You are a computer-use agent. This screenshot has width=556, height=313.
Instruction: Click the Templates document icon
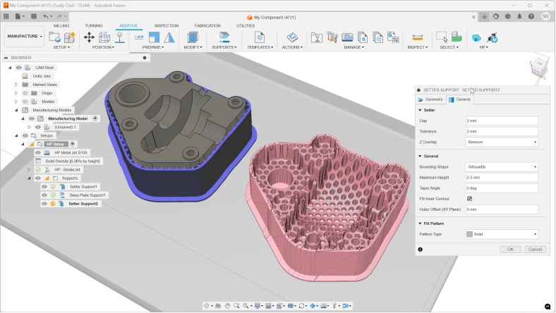(x=260, y=37)
